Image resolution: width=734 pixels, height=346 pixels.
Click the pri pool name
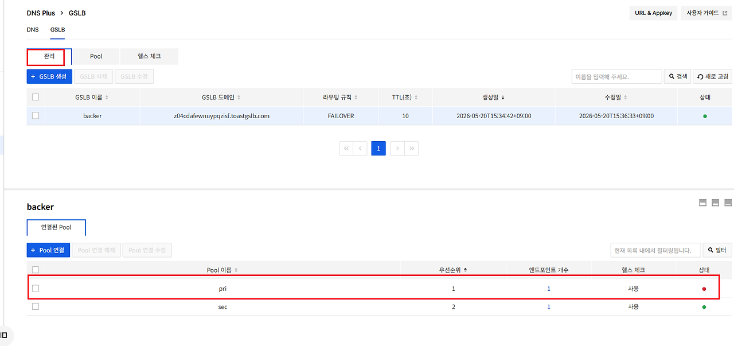(222, 289)
